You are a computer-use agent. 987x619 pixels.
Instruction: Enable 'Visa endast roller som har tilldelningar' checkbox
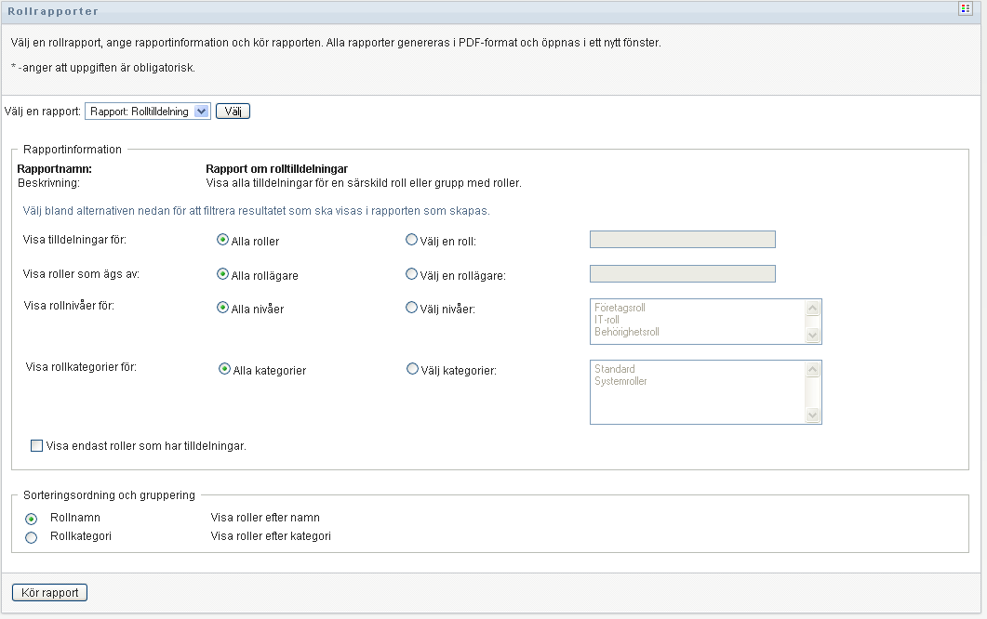[x=37, y=446]
